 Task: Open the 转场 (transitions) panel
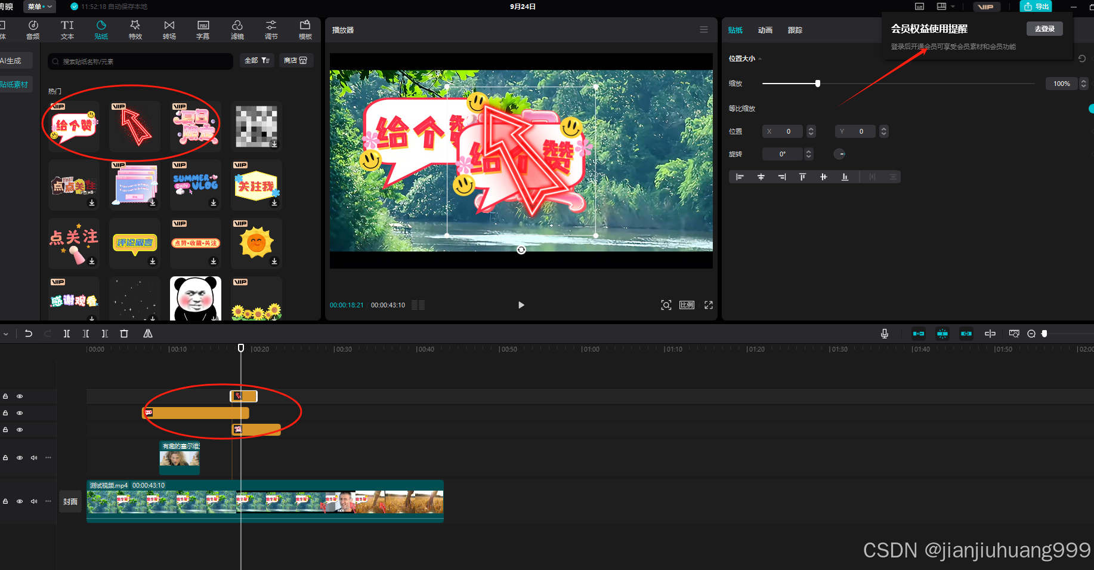click(169, 30)
